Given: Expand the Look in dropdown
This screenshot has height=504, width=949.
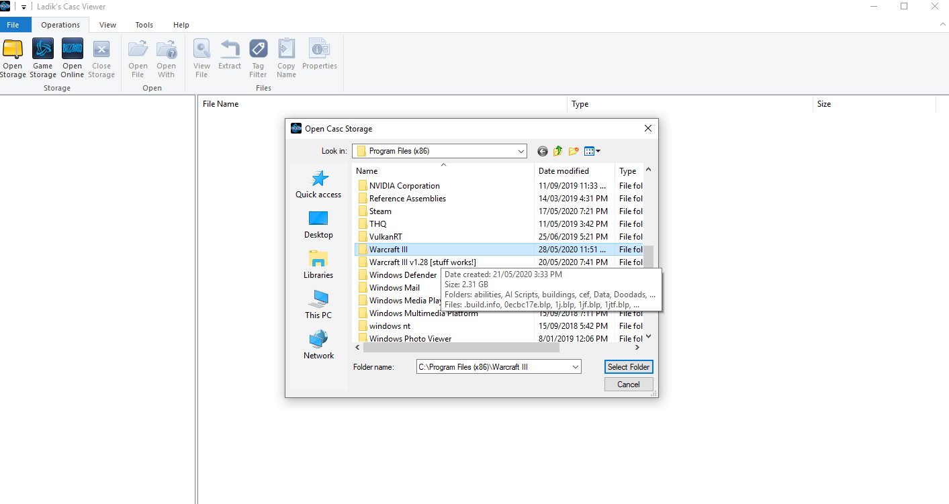Looking at the screenshot, I should pyautogui.click(x=521, y=151).
